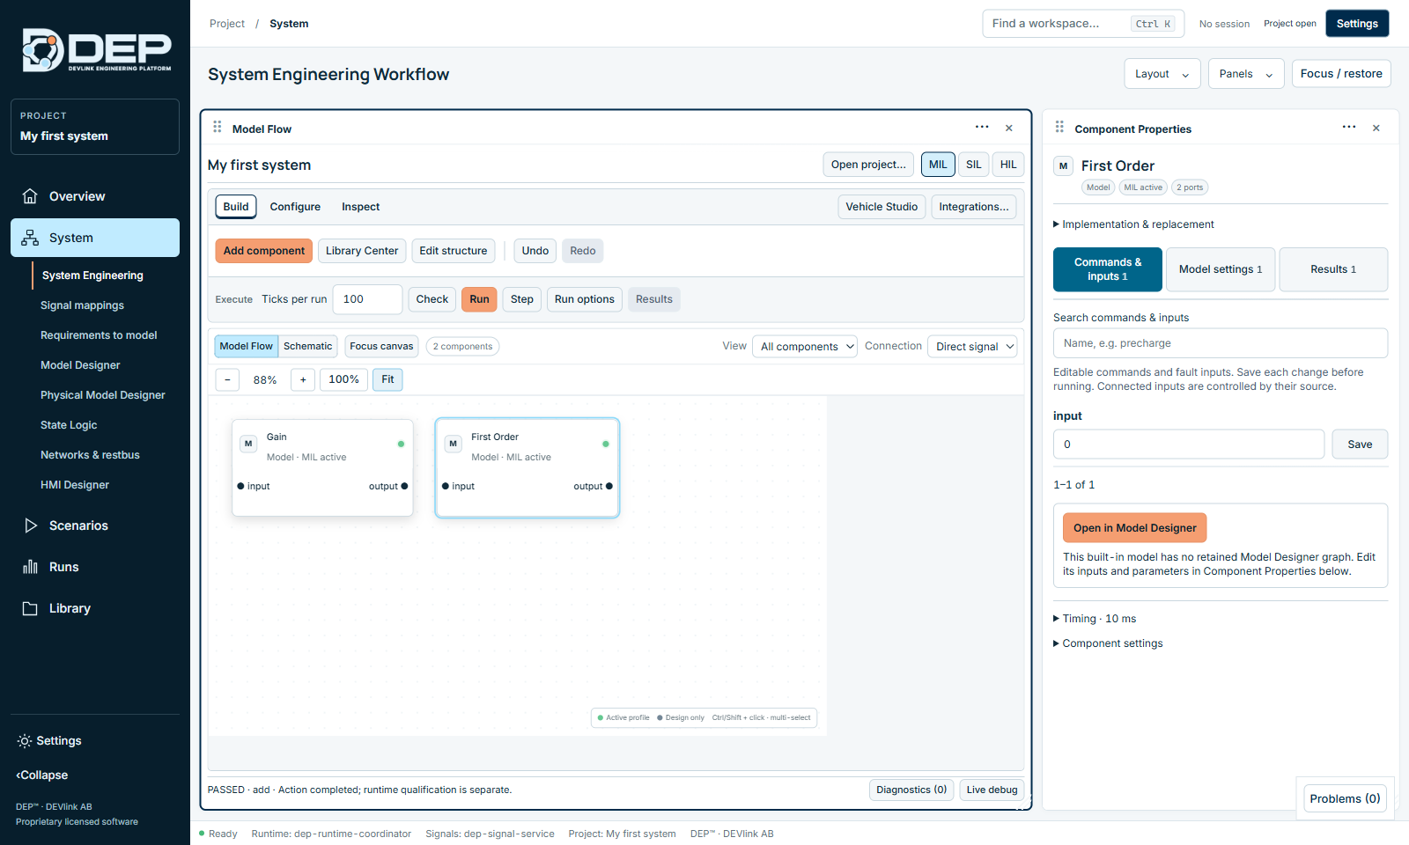Open the Layout dropdown
Image resolution: width=1409 pixels, height=845 pixels.
(1162, 74)
